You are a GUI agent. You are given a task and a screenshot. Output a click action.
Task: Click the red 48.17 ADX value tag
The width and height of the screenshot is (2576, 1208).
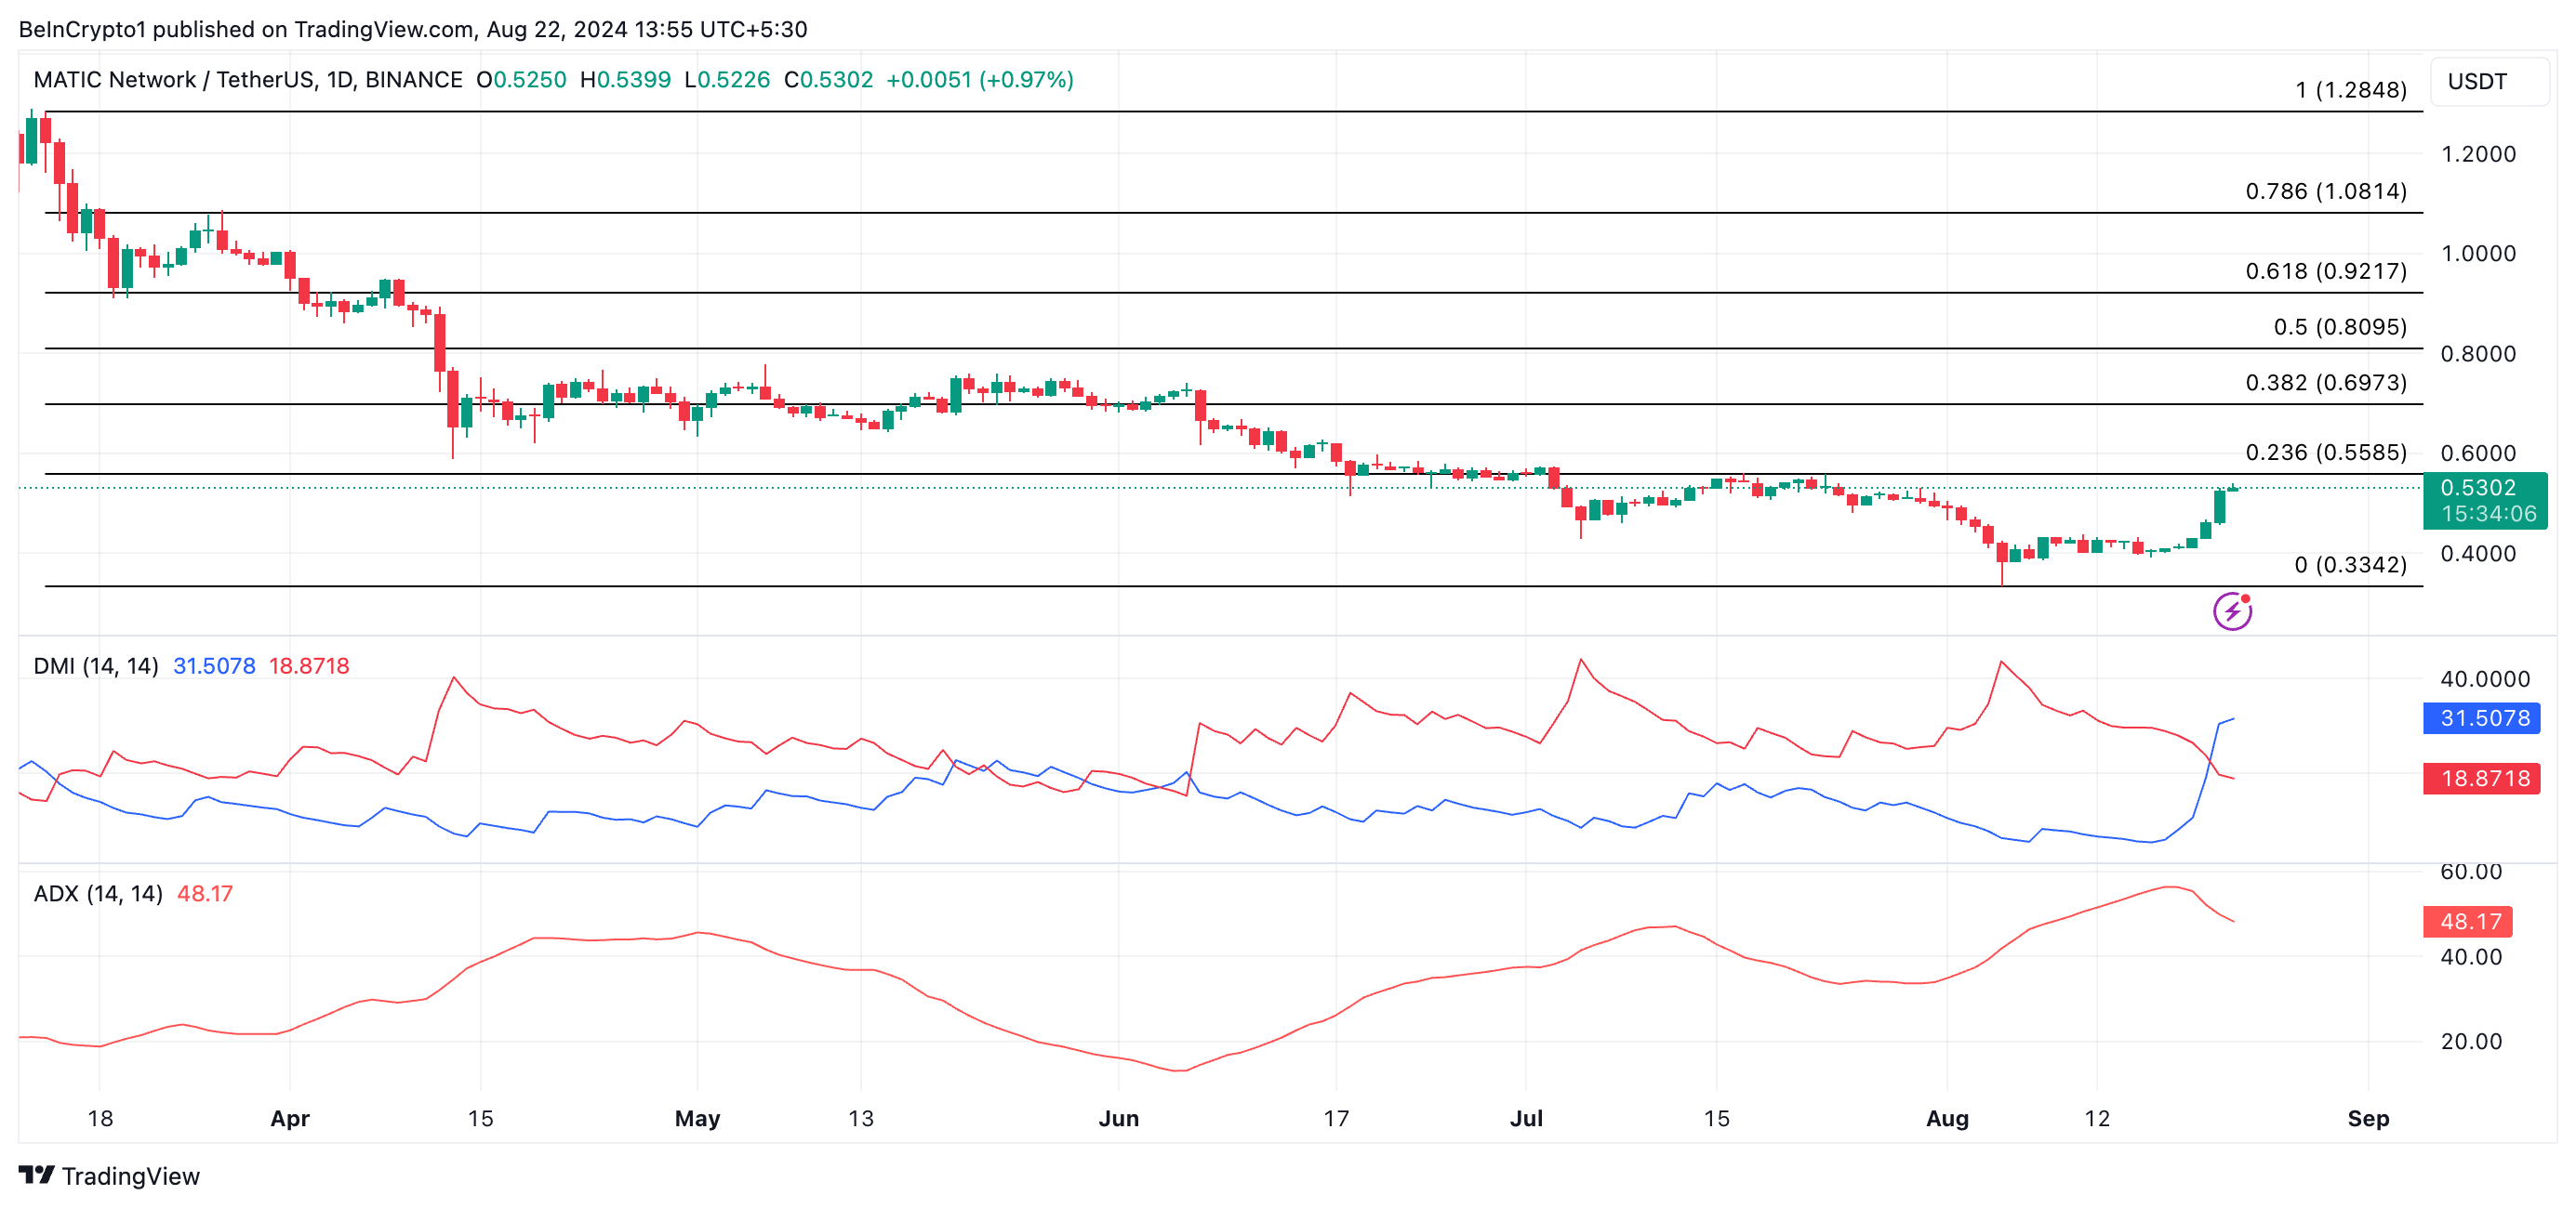2468,920
